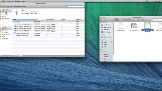Go forward in the Finder Keychains window
Screen dimensions: 162x91
[104, 20]
